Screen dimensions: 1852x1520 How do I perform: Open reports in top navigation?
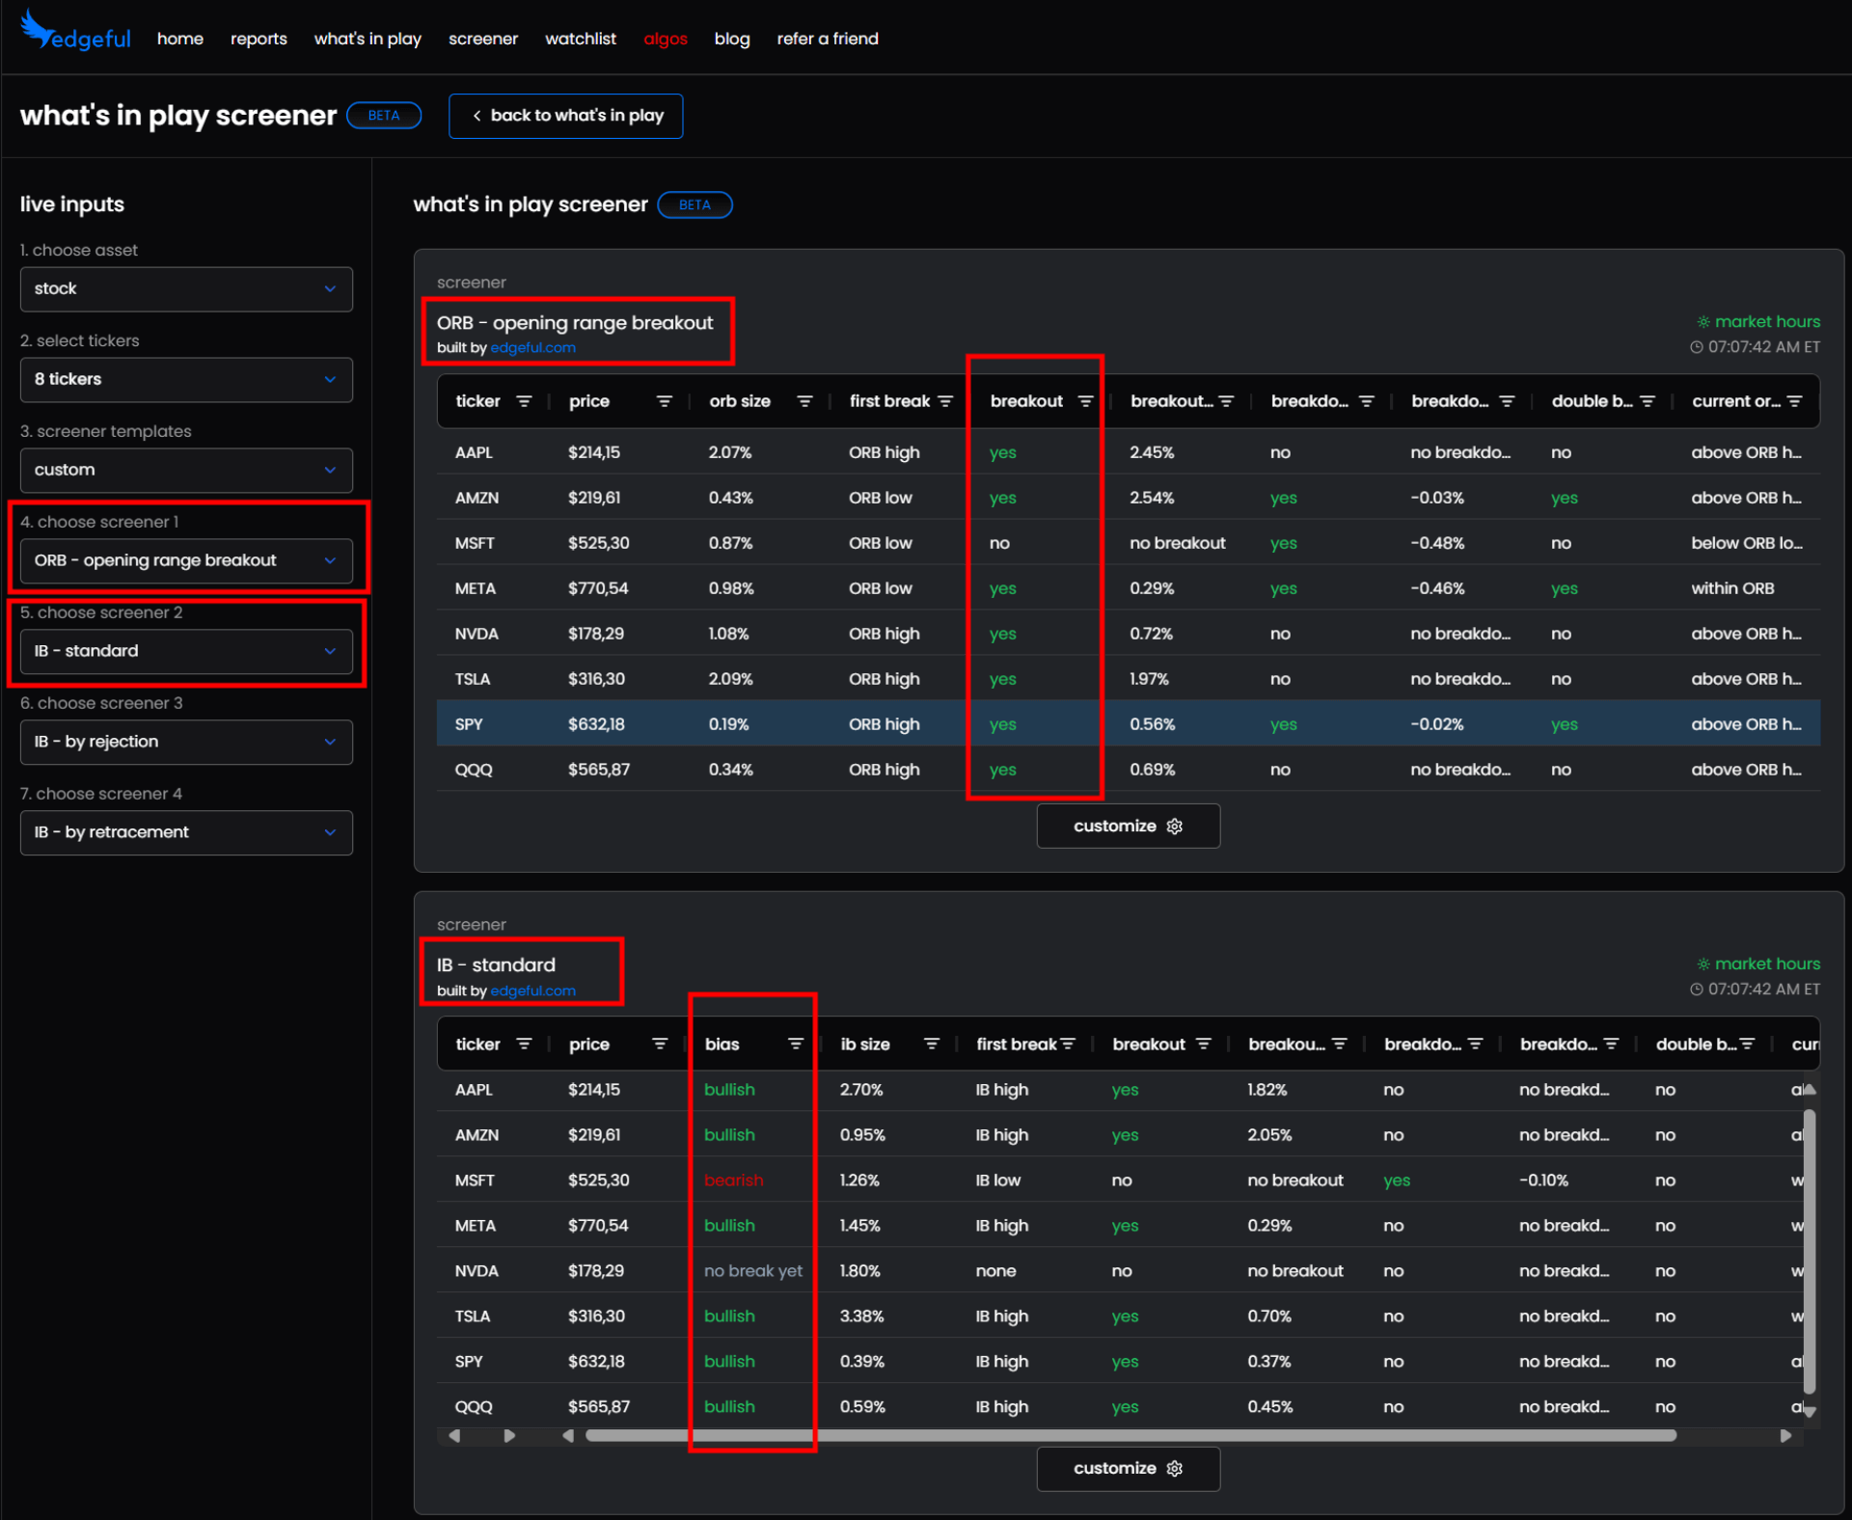pyautogui.click(x=259, y=39)
